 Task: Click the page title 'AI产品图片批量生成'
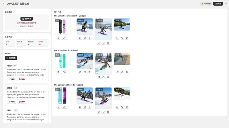click(x=18, y=4)
